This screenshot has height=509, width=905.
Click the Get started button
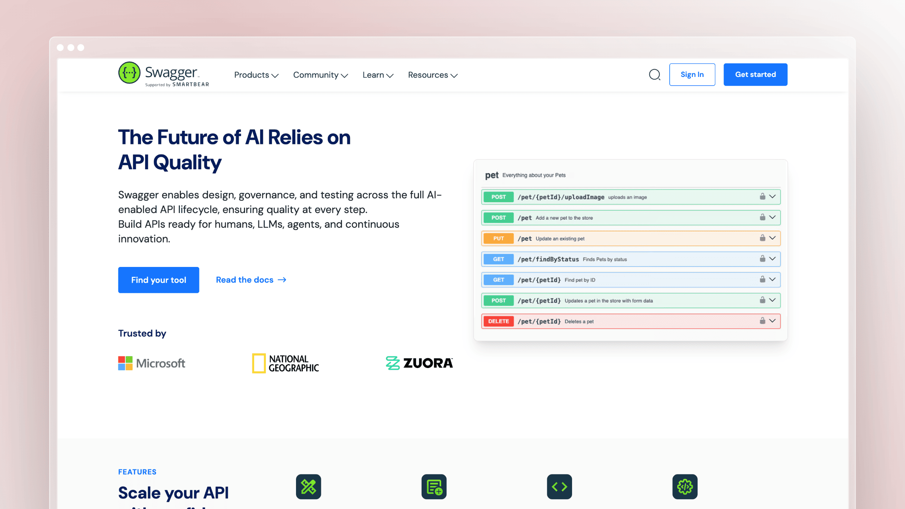(756, 75)
